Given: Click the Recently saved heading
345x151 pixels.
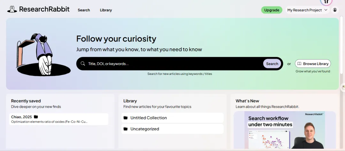Looking at the screenshot, I should pos(26,101).
